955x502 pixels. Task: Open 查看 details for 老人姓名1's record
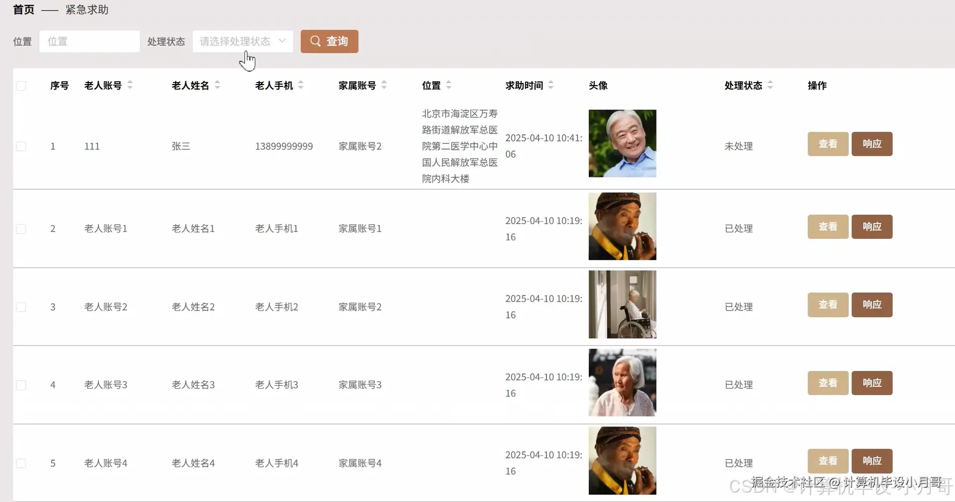[x=827, y=226]
